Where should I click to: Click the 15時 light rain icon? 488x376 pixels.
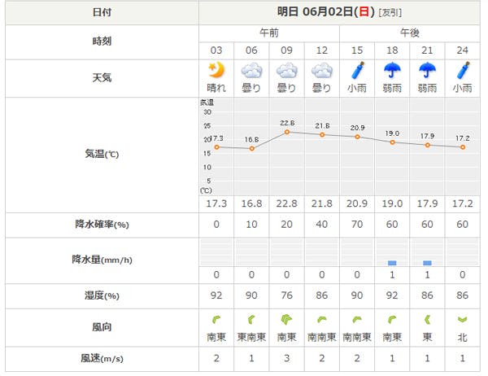click(357, 70)
